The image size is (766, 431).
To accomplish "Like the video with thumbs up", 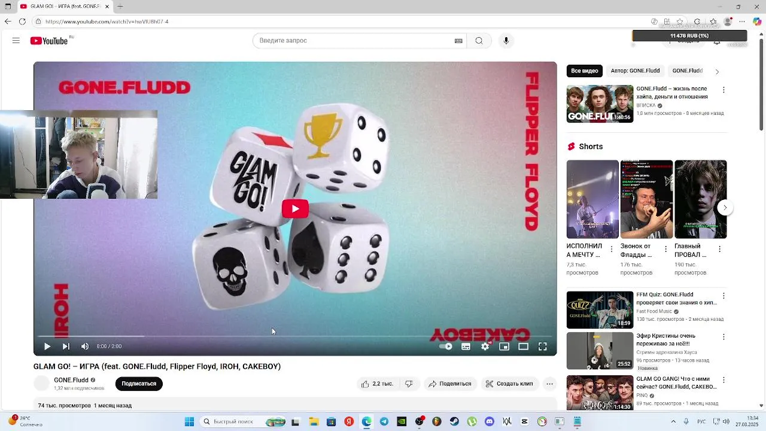I will pyautogui.click(x=376, y=384).
